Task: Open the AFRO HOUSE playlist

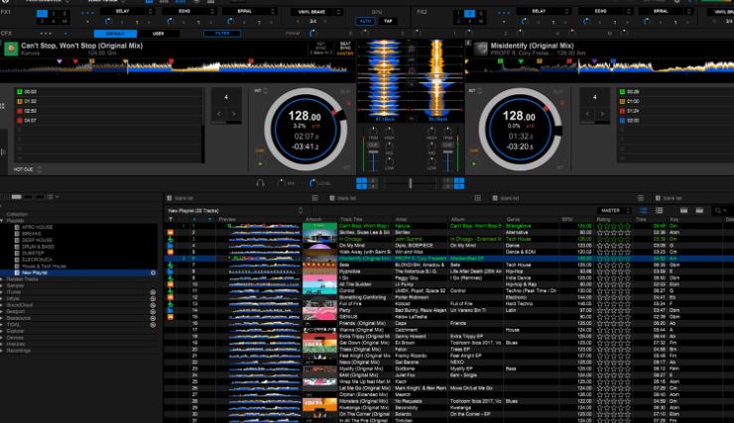Action: [x=37, y=227]
